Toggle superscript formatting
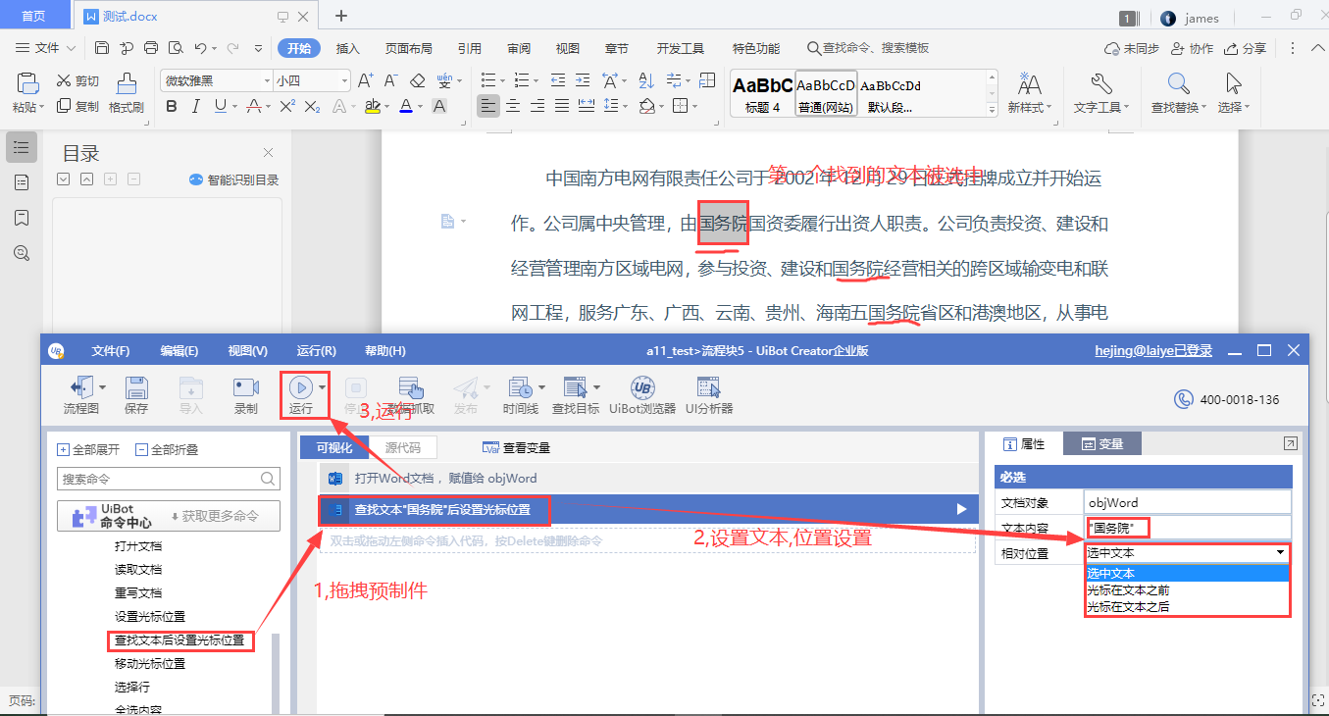This screenshot has height=716, width=1329. click(x=286, y=106)
